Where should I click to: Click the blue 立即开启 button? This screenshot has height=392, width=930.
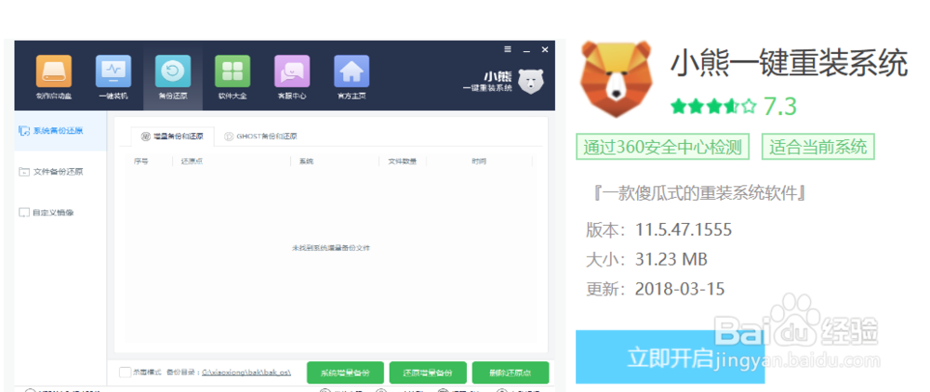(x=671, y=357)
